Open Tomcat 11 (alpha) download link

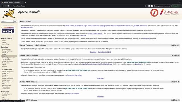(7, 51)
